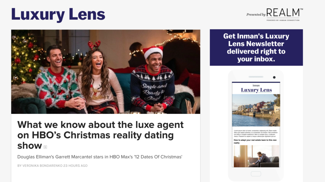Click the 'Powered by Human Connection' tagline
This screenshot has height=182, width=325.
[283, 20]
